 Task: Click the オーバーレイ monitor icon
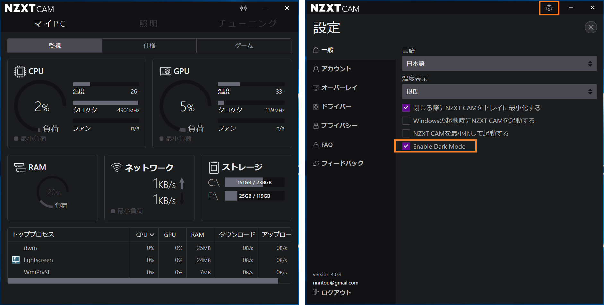click(316, 88)
